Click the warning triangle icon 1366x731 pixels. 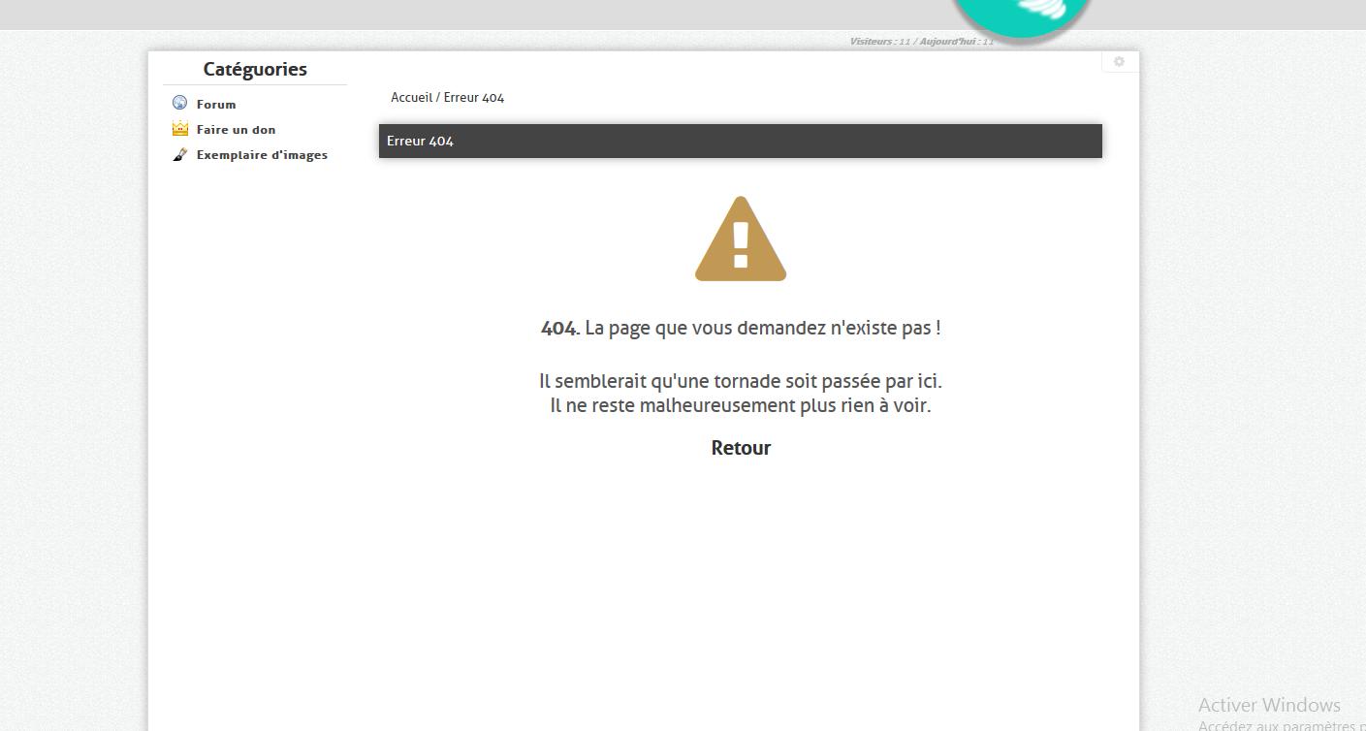(x=741, y=239)
